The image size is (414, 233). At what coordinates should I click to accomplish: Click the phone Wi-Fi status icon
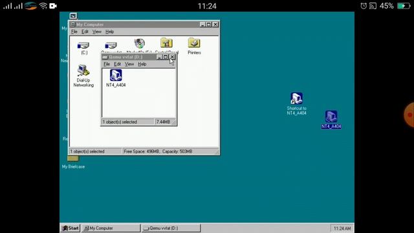pos(43,6)
